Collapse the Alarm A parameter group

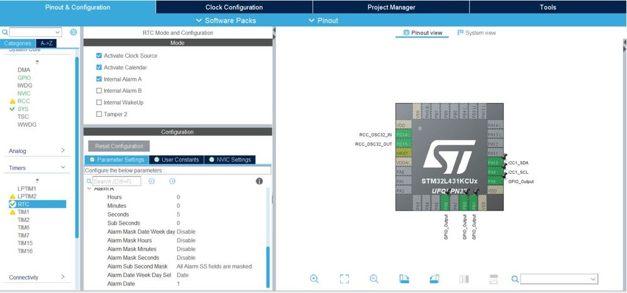(x=90, y=188)
